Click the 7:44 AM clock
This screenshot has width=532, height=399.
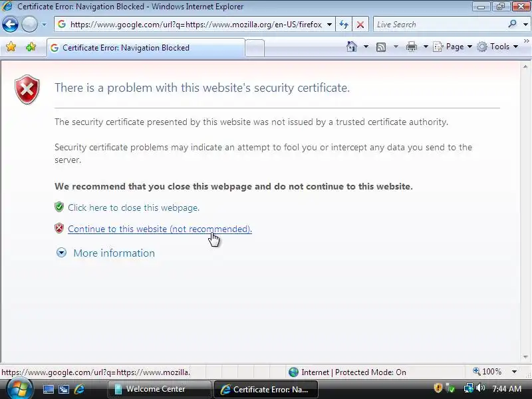pos(507,389)
